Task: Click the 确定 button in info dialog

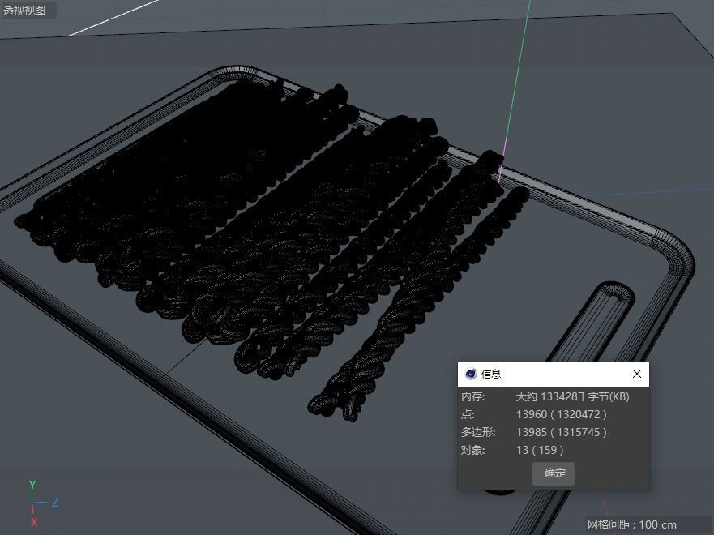Action: click(554, 473)
